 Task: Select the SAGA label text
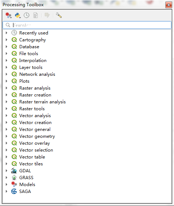click(x=25, y=191)
